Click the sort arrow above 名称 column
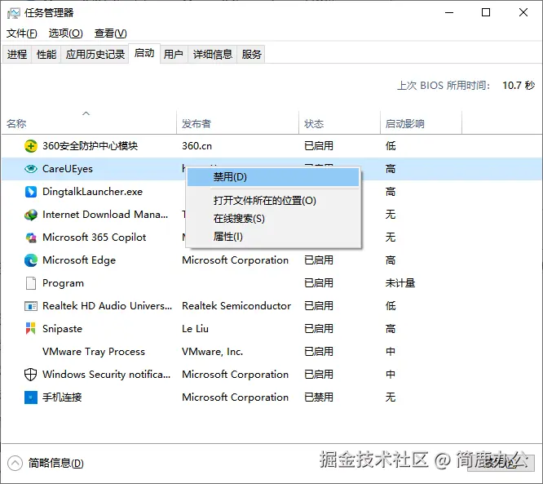 click(x=86, y=113)
